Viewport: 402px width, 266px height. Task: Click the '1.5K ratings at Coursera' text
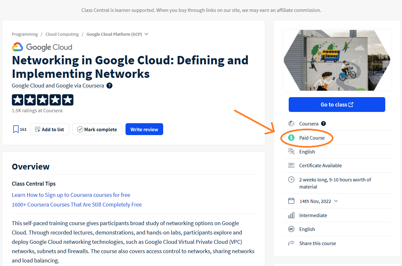tap(37, 110)
